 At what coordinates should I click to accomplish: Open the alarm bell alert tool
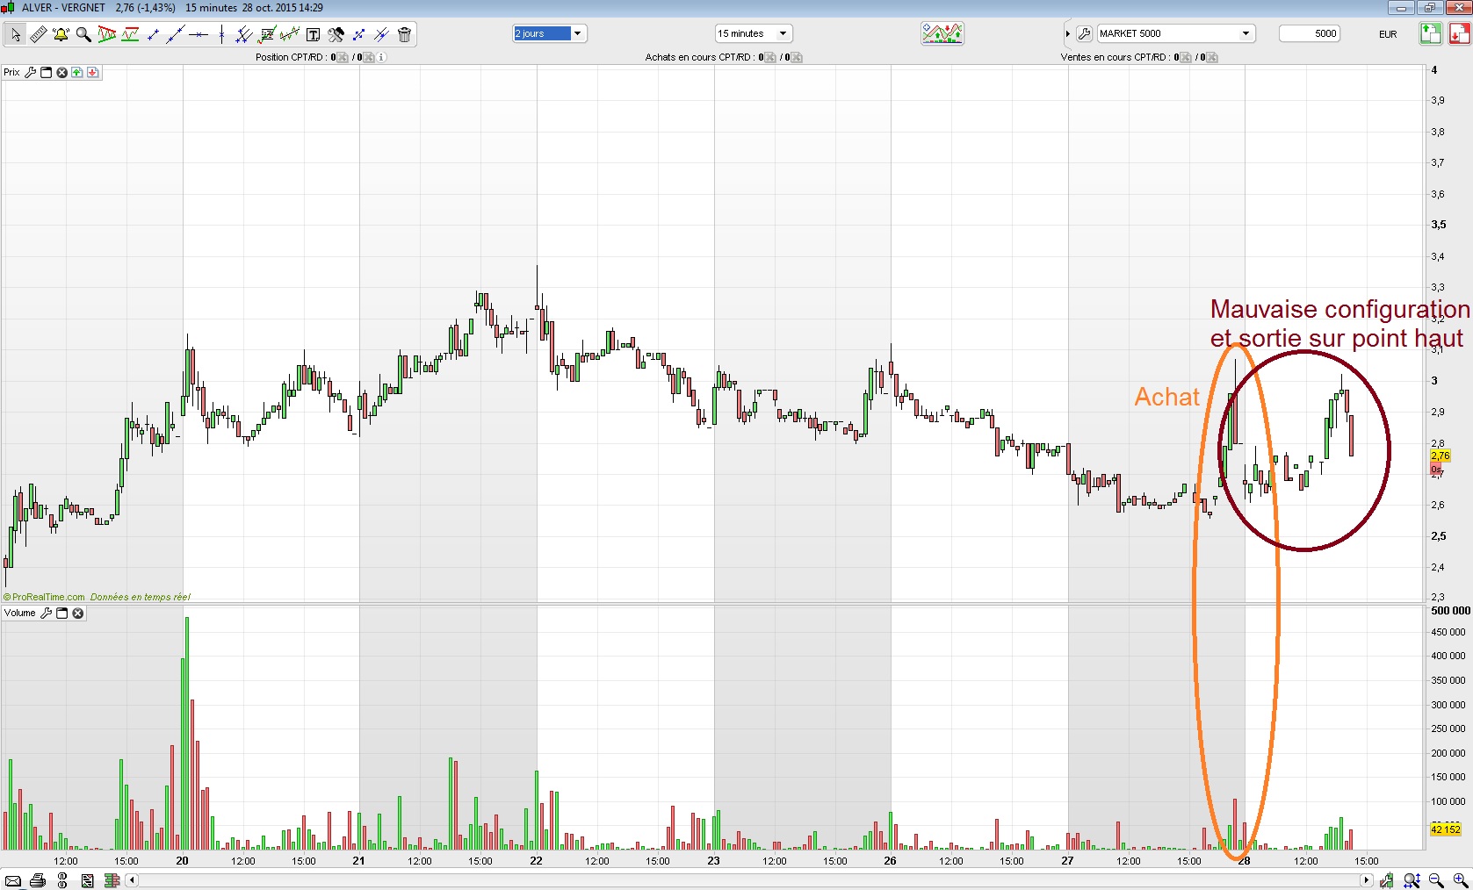(61, 34)
